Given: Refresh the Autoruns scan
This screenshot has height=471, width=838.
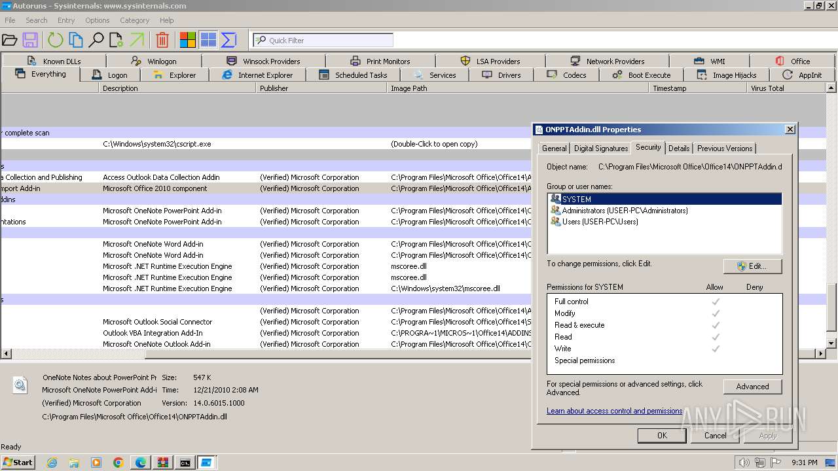Looking at the screenshot, I should (x=55, y=40).
